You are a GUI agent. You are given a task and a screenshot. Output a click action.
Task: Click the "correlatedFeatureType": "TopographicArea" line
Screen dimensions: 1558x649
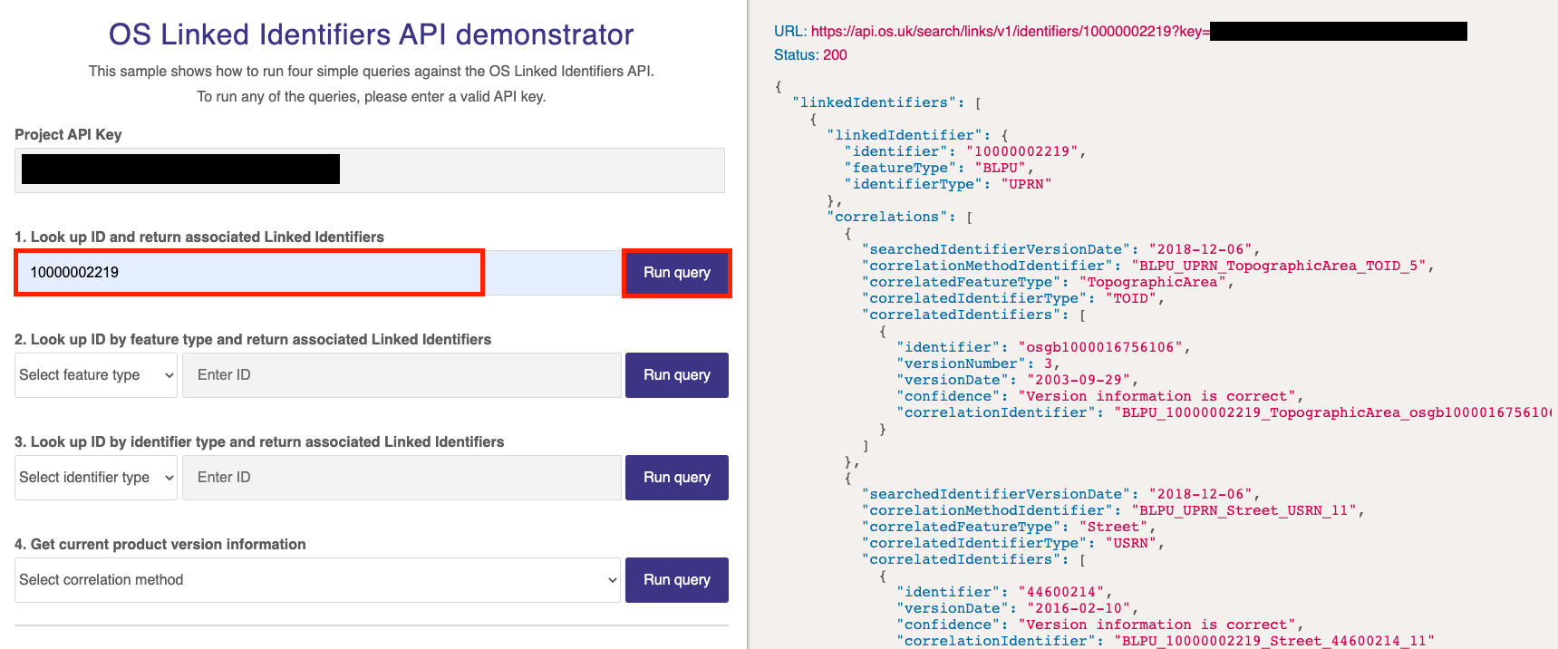(1048, 282)
